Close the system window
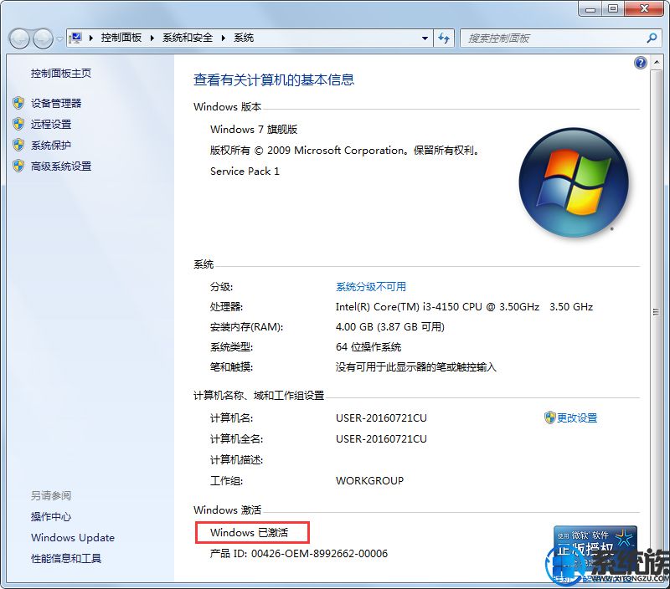 pyautogui.click(x=645, y=8)
